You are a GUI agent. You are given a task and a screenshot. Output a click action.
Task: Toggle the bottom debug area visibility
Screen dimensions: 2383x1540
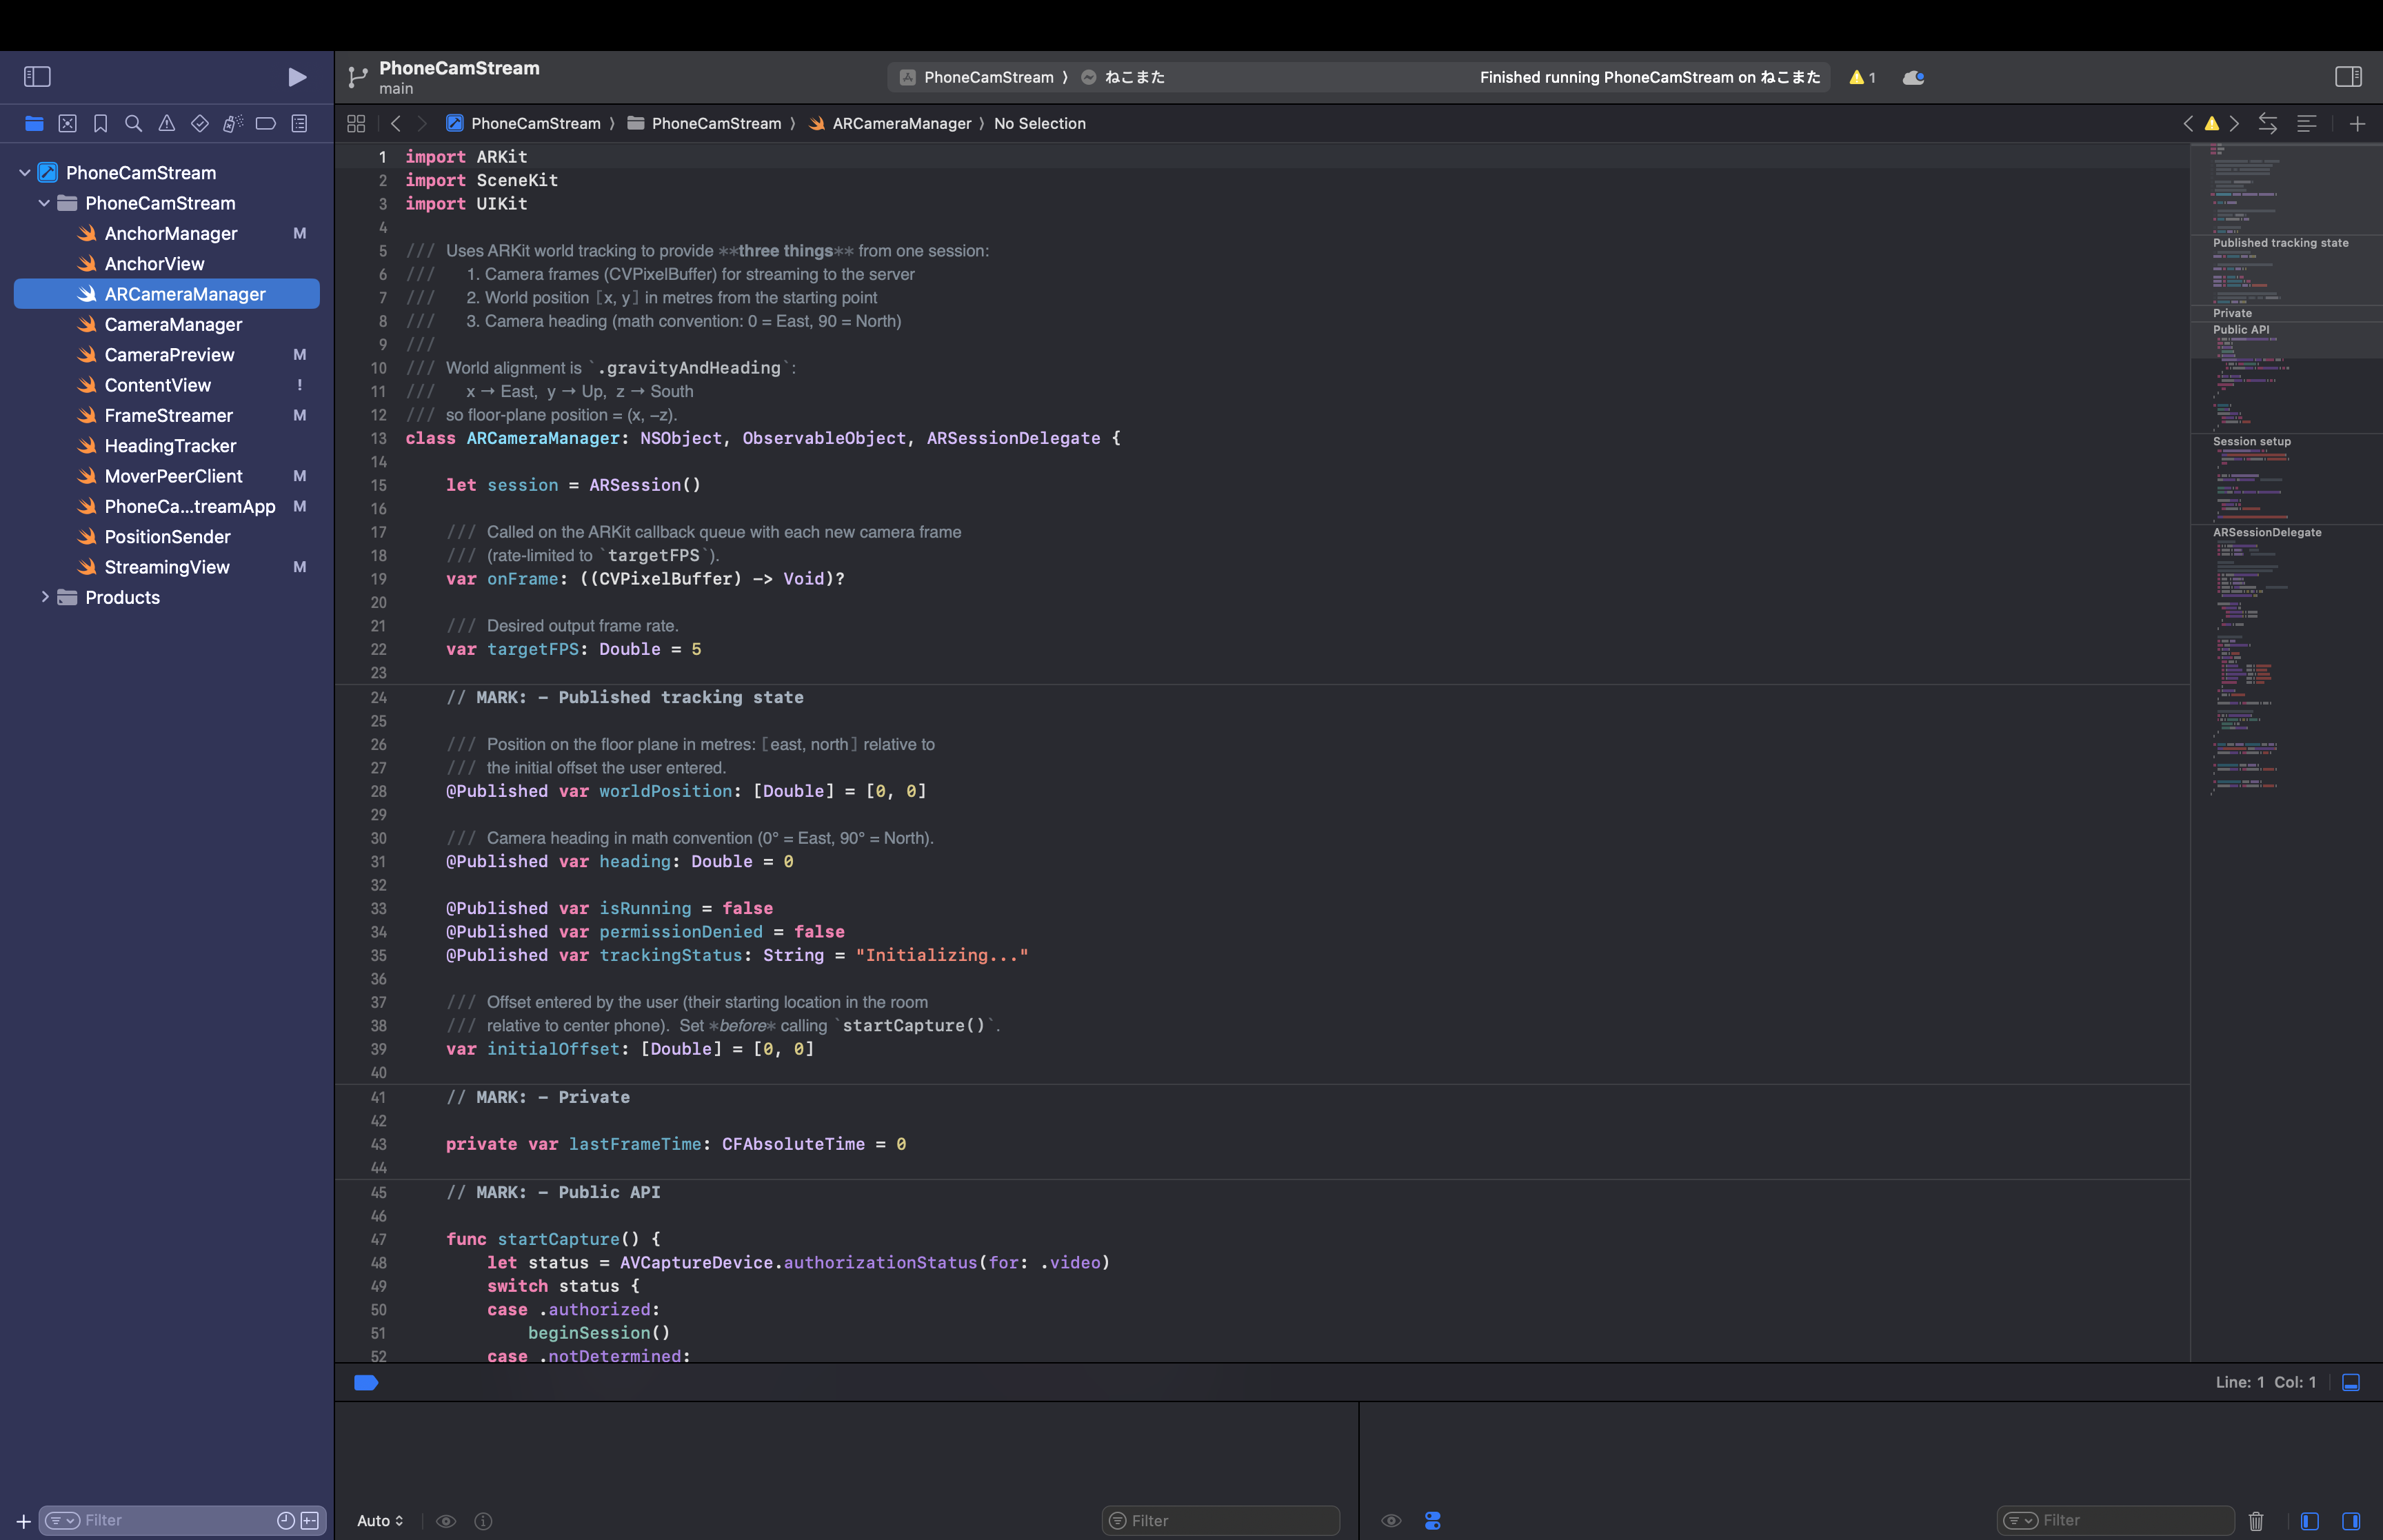pyautogui.click(x=2351, y=1382)
